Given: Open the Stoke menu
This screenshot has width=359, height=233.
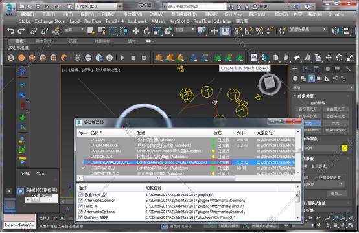Looking at the screenshot, I should pos(25,21).
